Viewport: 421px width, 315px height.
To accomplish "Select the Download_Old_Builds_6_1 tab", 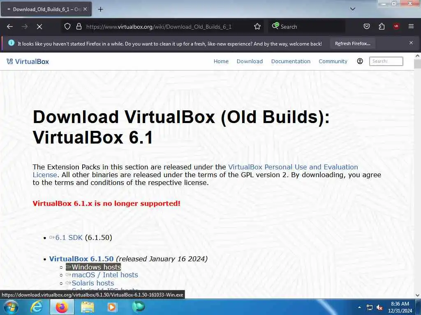I will [46, 9].
